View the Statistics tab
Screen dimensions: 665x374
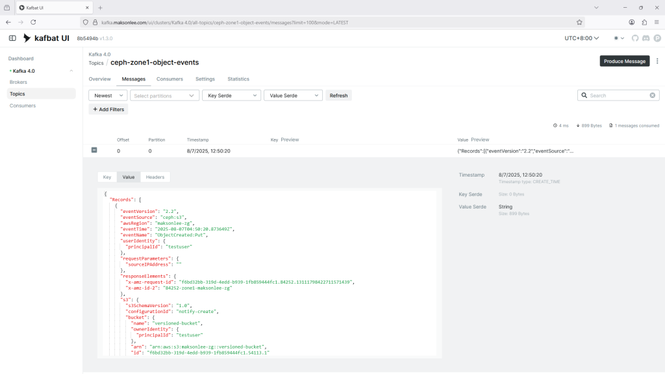click(x=238, y=79)
